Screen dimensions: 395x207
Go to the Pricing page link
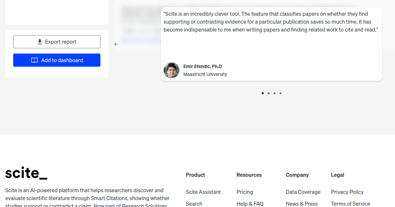[x=245, y=192]
